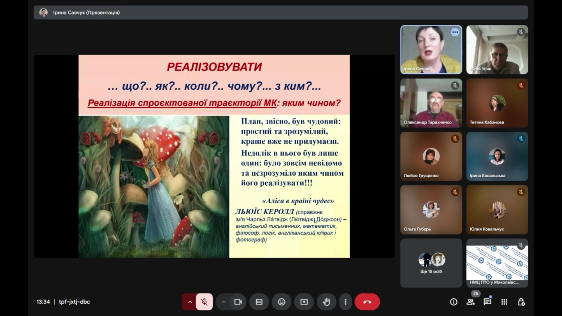Click the muted mic icon on Юрій Усик tile
This screenshot has height=316, width=562.
click(x=521, y=32)
